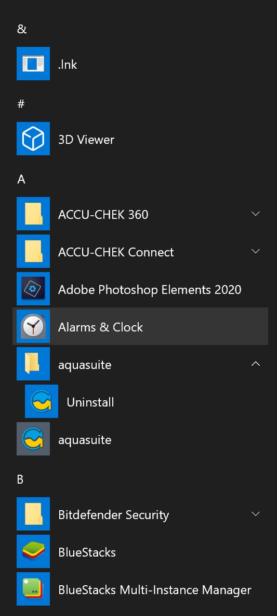
Task: Open BlueStacks layered icon
Action: [33, 551]
